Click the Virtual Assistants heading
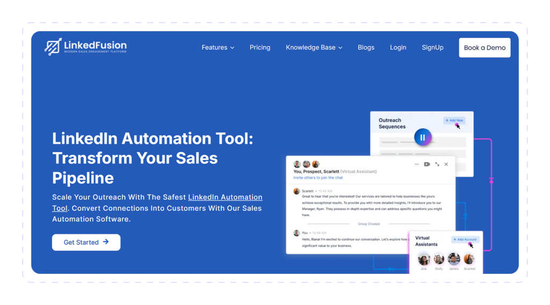Screen dimensions: 550x305 point(426,241)
